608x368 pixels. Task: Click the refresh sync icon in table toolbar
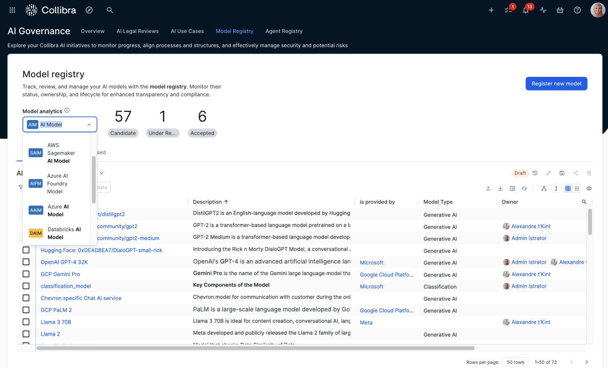coord(524,188)
